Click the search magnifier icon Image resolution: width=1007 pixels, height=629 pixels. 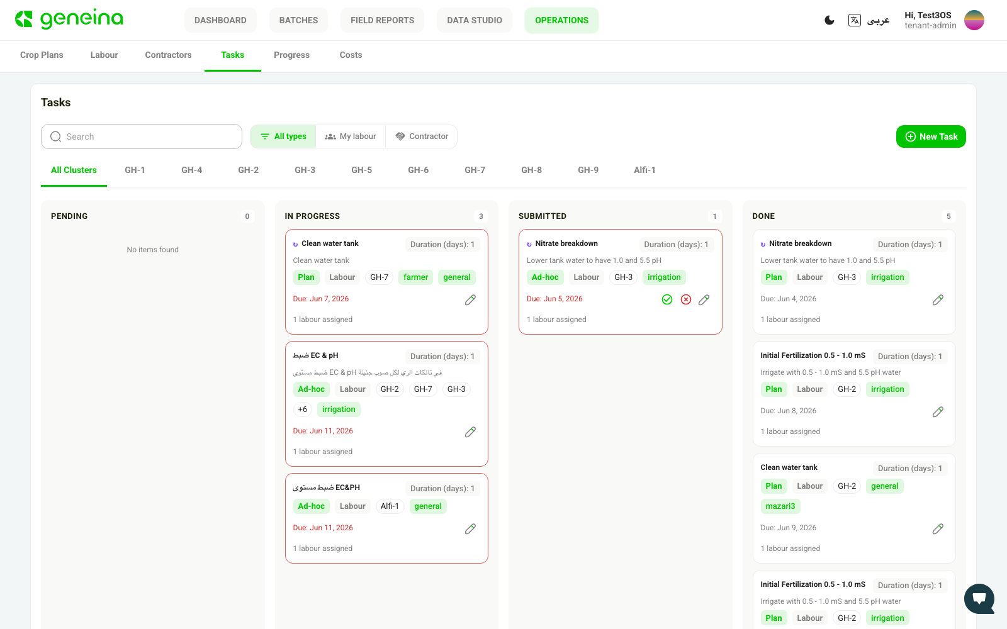(56, 136)
